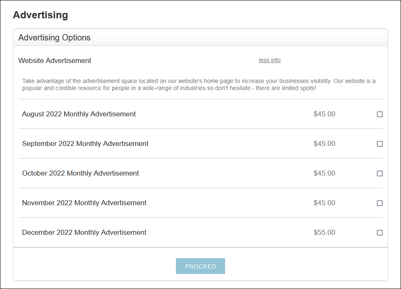The height and width of the screenshot is (289, 401).
Task: Click the $45.00 price for August
Action: (x=324, y=114)
